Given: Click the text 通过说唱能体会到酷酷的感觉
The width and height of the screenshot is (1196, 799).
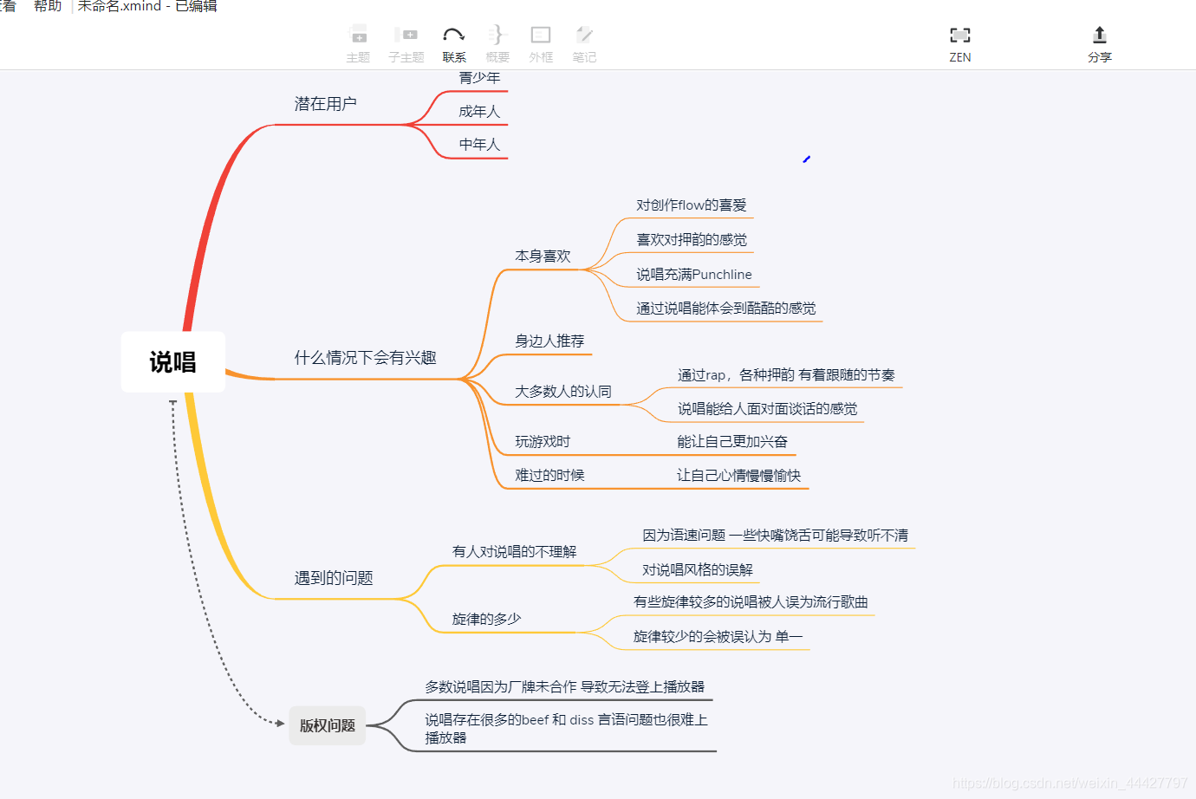Looking at the screenshot, I should pos(725,309).
